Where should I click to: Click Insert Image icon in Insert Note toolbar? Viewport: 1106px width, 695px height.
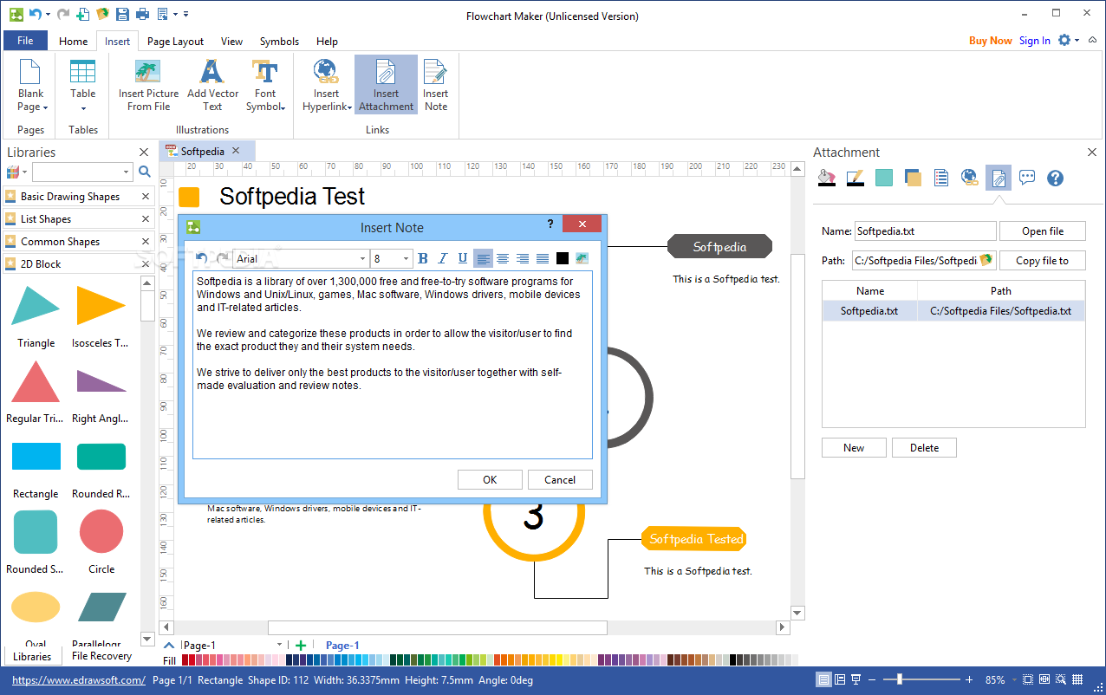582,258
